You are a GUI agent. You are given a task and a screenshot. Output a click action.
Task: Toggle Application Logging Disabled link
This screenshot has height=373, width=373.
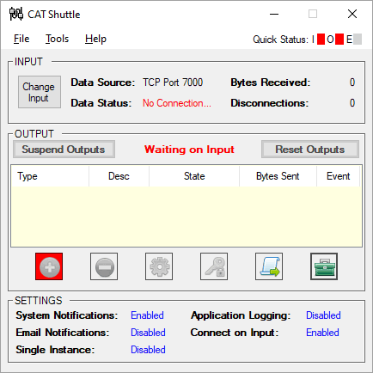[323, 315]
